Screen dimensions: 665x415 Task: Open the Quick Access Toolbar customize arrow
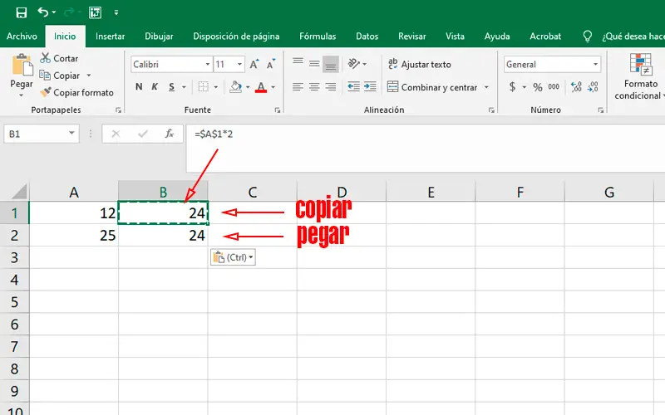(116, 12)
